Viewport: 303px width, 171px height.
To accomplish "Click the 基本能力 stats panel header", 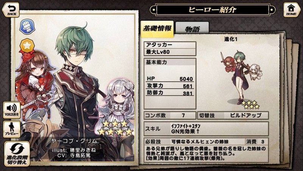I will [x=170, y=62].
